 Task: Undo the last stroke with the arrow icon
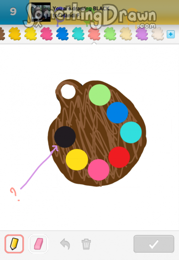[x=65, y=244]
